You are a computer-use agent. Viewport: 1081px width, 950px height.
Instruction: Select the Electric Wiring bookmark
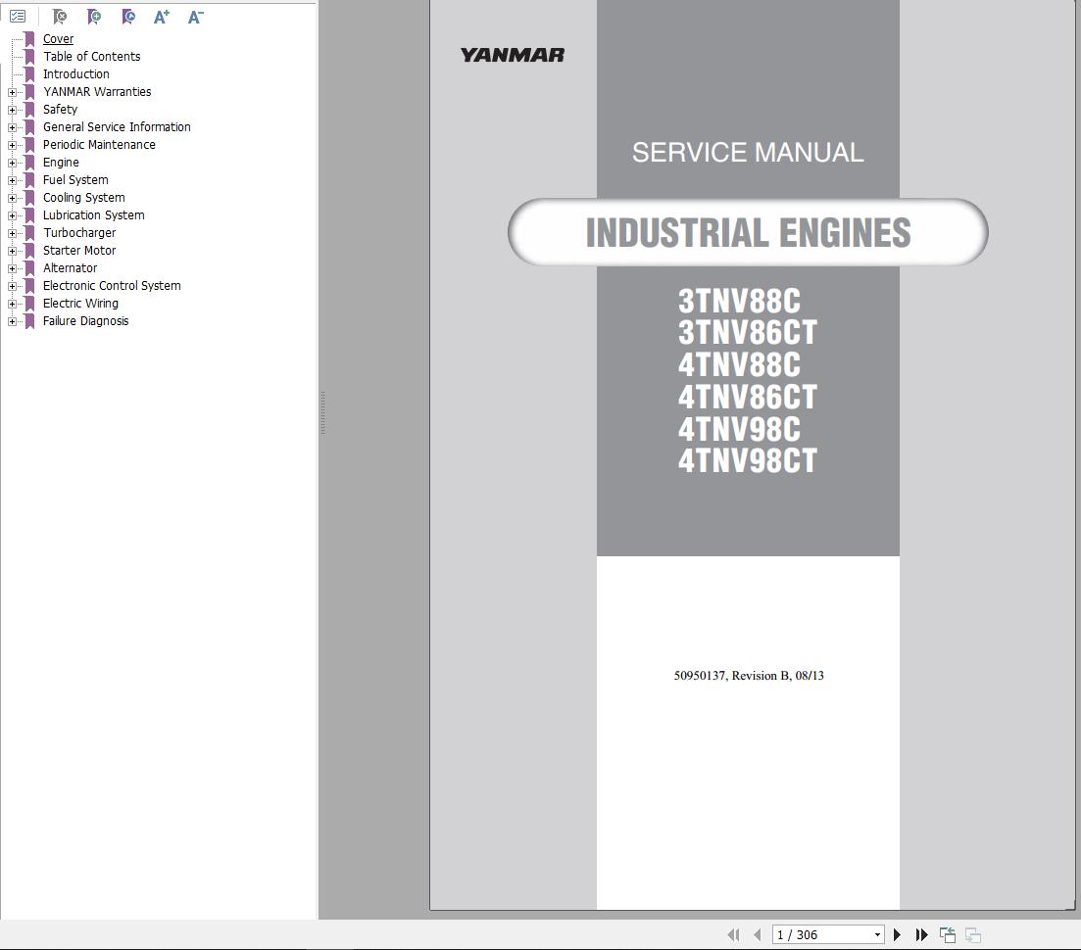click(x=80, y=303)
